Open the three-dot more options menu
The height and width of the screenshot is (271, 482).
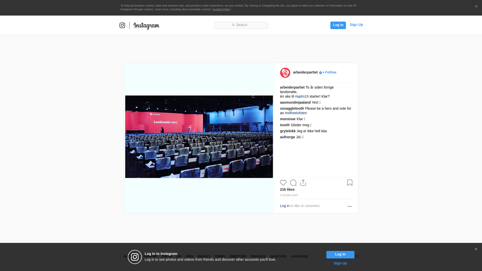349,206
